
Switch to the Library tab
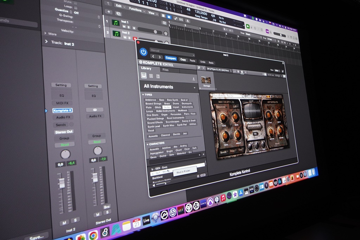pyautogui.click(x=146, y=69)
